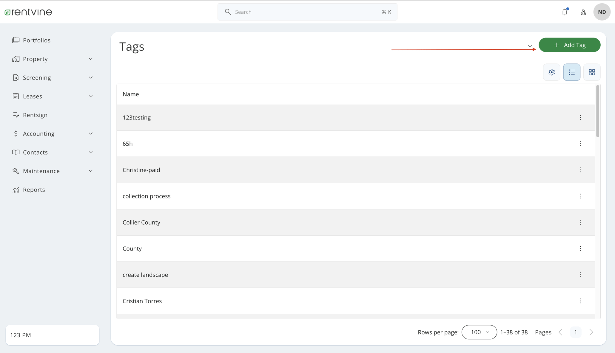Click the Rentvine logo
615x353 pixels.
pos(28,12)
